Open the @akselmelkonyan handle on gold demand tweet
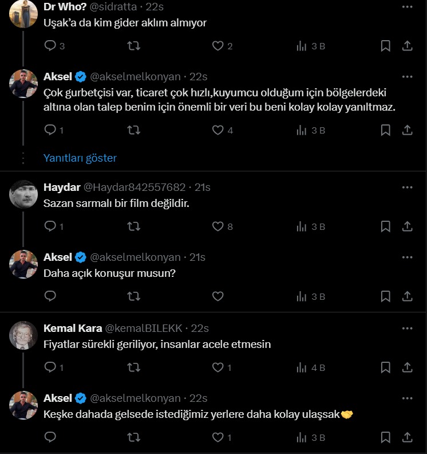Viewport: 427px width, 454px height. coord(135,76)
